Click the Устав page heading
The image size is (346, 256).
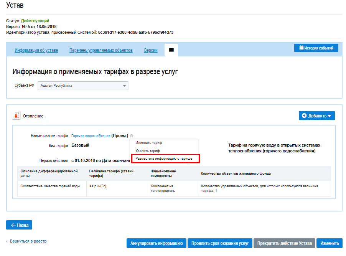point(15,5)
